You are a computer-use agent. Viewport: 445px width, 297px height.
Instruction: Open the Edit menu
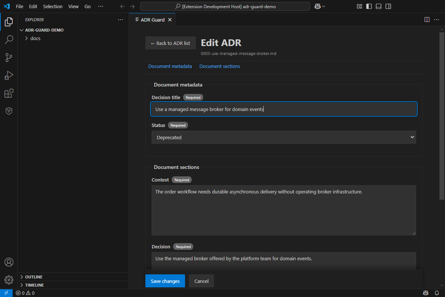click(33, 6)
